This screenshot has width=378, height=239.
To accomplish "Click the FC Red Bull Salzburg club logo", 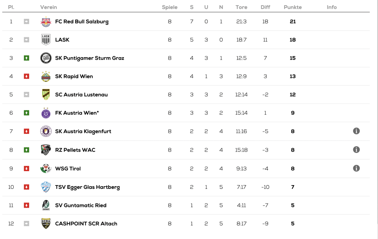I will [46, 21].
